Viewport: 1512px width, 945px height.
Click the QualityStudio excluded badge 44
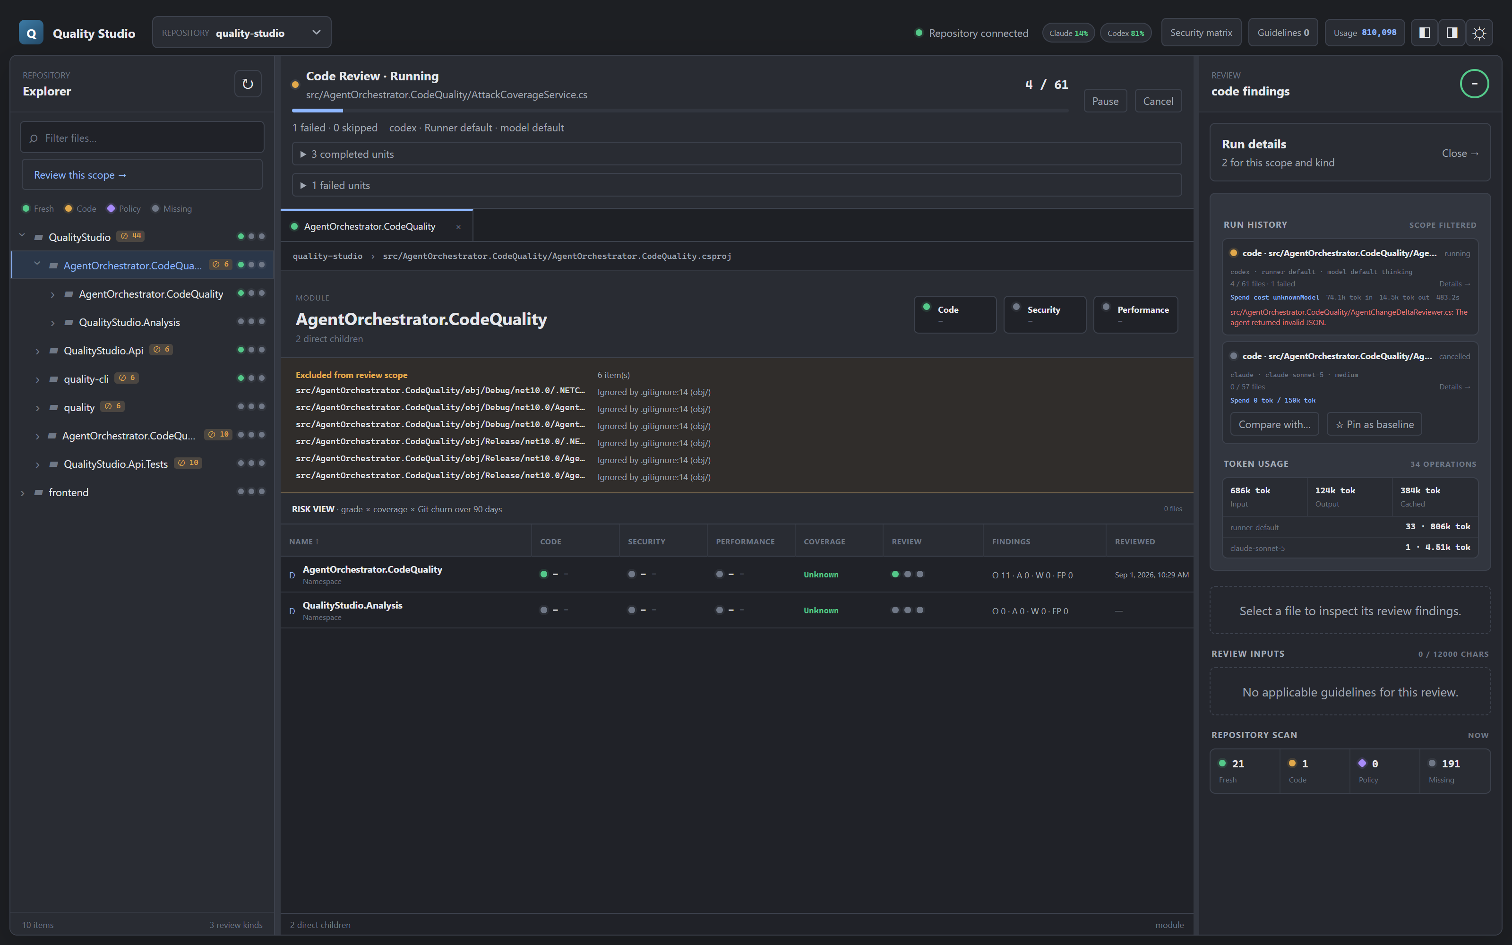pos(131,236)
